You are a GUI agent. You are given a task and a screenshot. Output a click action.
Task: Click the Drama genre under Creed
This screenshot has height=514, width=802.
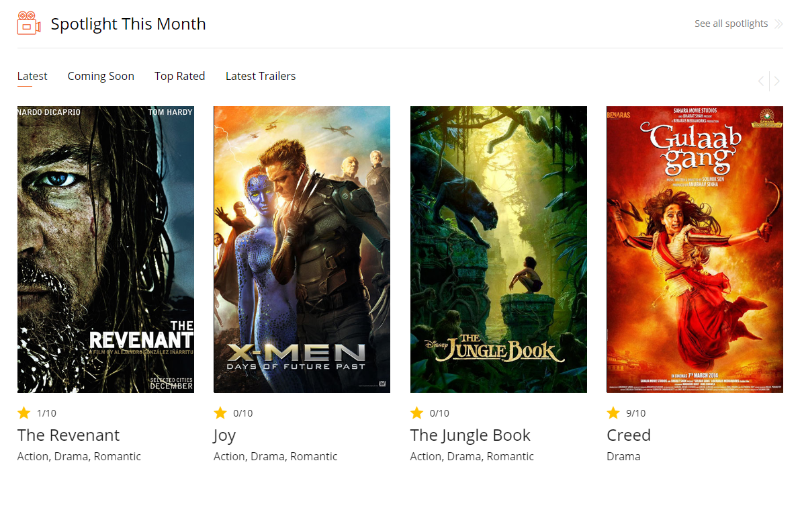coord(623,456)
